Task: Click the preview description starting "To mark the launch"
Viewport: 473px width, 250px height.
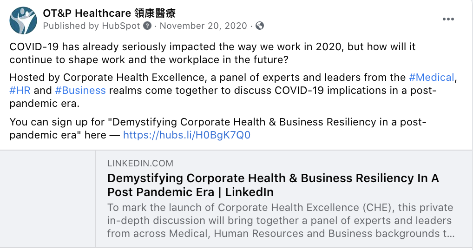Action: click(x=279, y=221)
